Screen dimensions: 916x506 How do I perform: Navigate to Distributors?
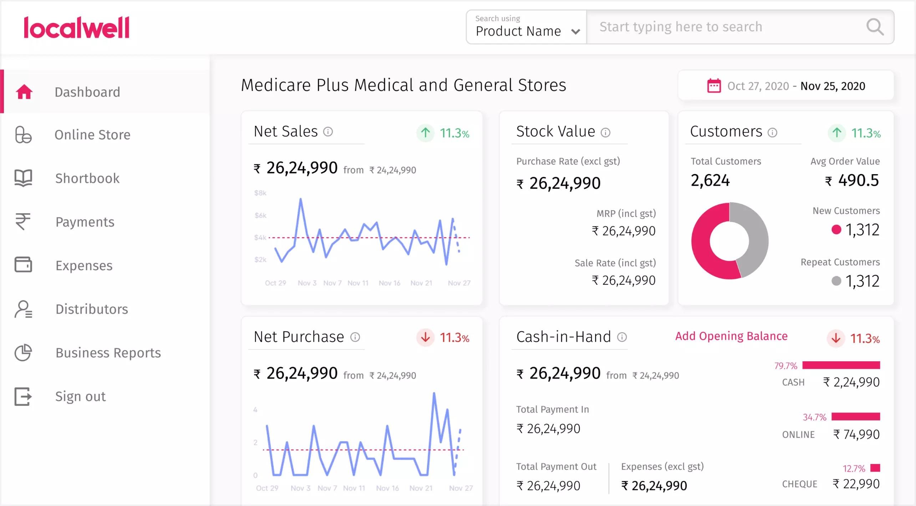pyautogui.click(x=92, y=309)
